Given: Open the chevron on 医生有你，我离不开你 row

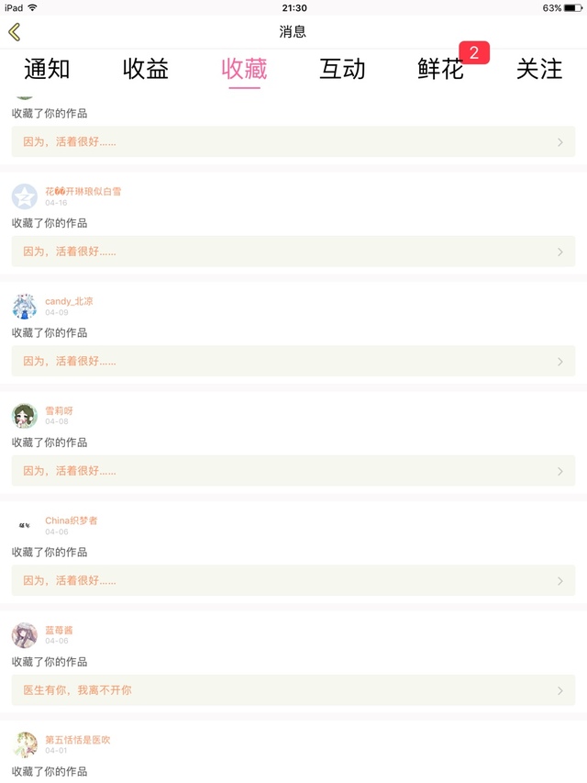Looking at the screenshot, I should click(560, 690).
